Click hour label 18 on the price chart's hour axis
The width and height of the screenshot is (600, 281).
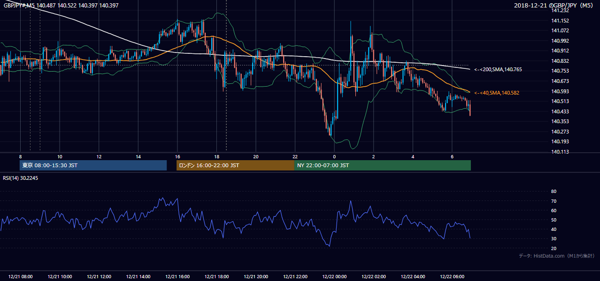coord(216,156)
